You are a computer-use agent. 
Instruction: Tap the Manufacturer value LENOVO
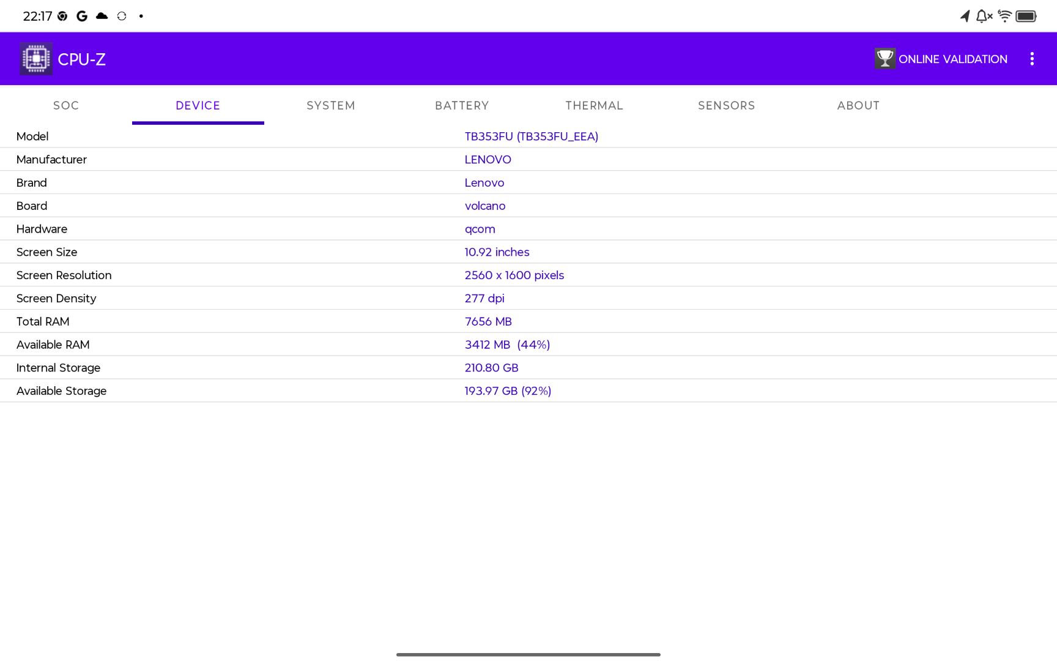[x=488, y=160]
